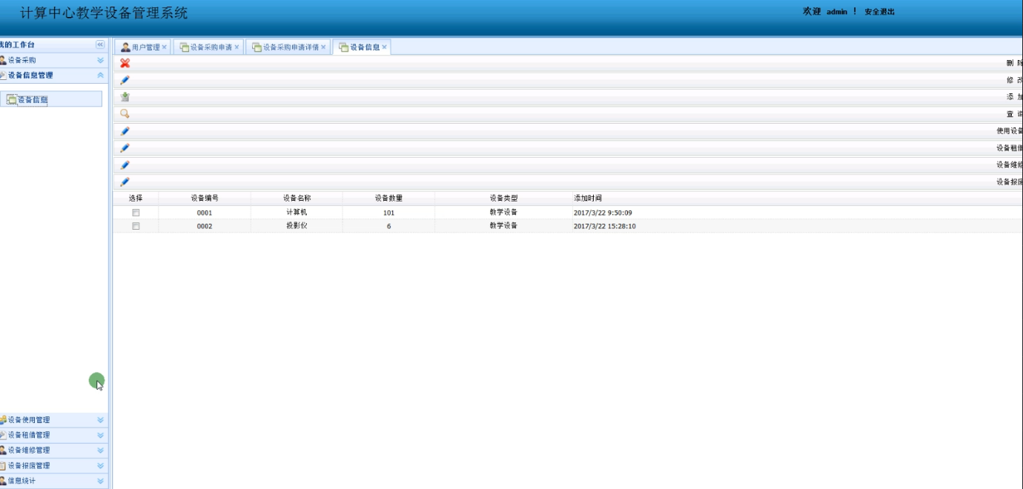Expand the 信息统计 sidebar section

(x=101, y=481)
